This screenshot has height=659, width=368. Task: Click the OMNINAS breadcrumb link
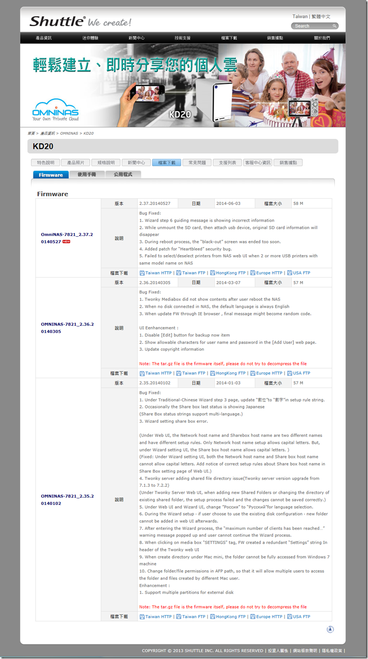(69, 133)
